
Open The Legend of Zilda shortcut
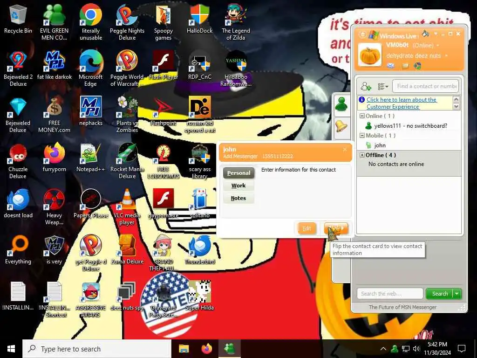[x=236, y=22]
